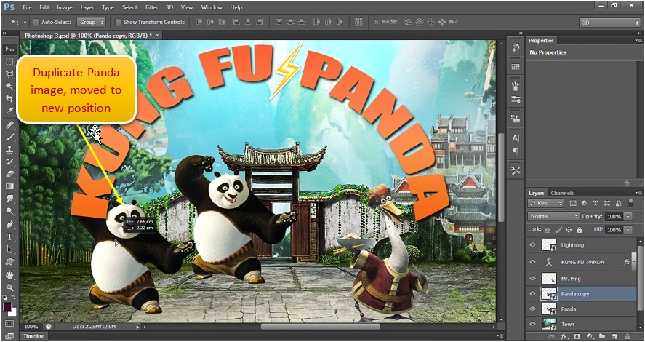The height and width of the screenshot is (342, 645).
Task: Select the Dodge tool
Action: pyautogui.click(x=9, y=211)
